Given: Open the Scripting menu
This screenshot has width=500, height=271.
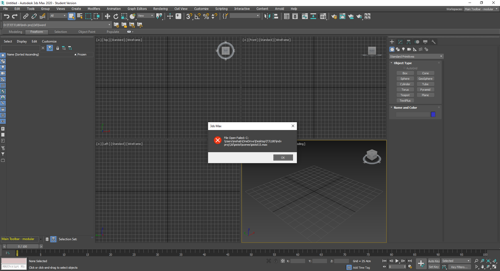Looking at the screenshot, I should coord(221,9).
